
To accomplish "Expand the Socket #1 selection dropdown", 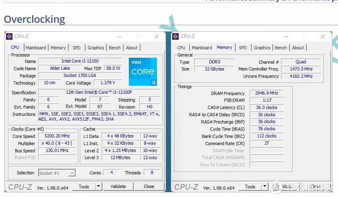I will [72, 173].
